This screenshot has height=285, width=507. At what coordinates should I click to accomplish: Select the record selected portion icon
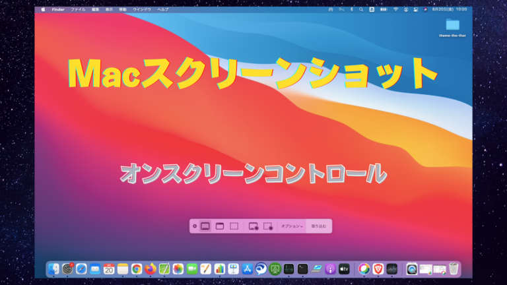click(268, 226)
